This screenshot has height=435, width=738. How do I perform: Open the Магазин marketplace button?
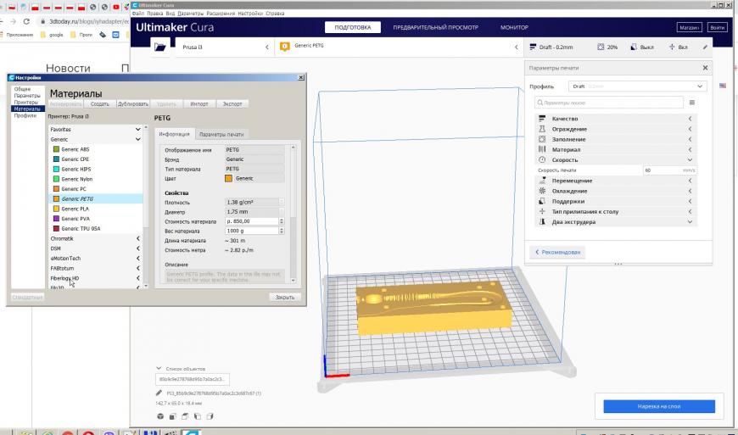point(689,27)
